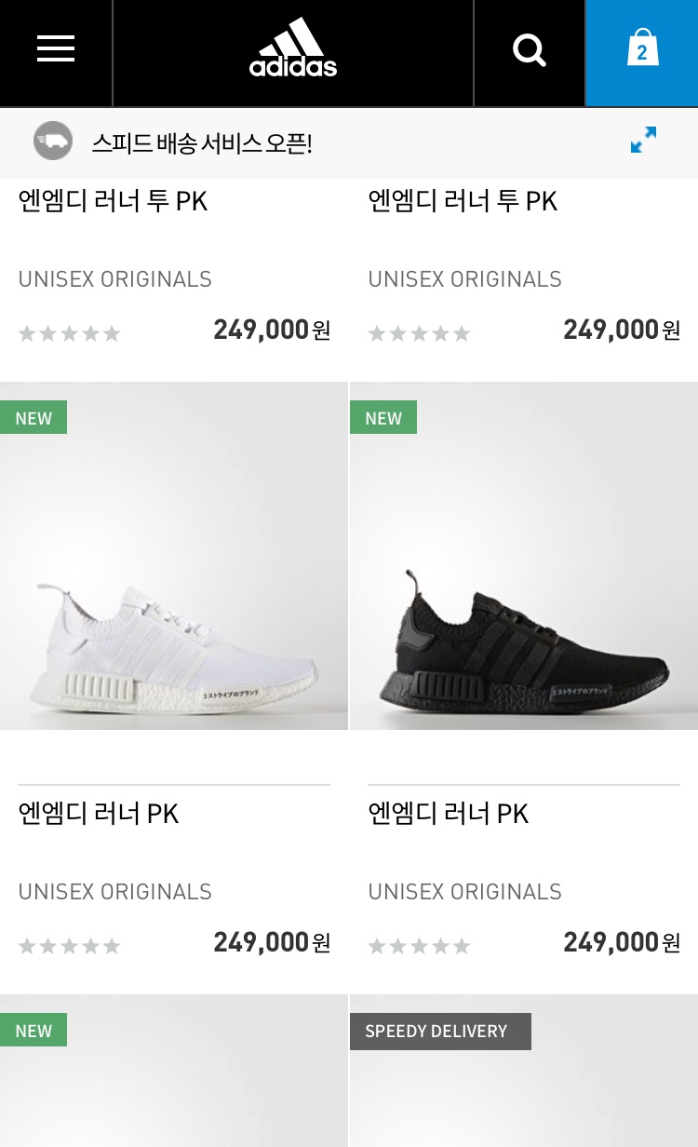Expand the speedy delivery banner arrows
The width and height of the screenshot is (698, 1147).
pos(643,141)
